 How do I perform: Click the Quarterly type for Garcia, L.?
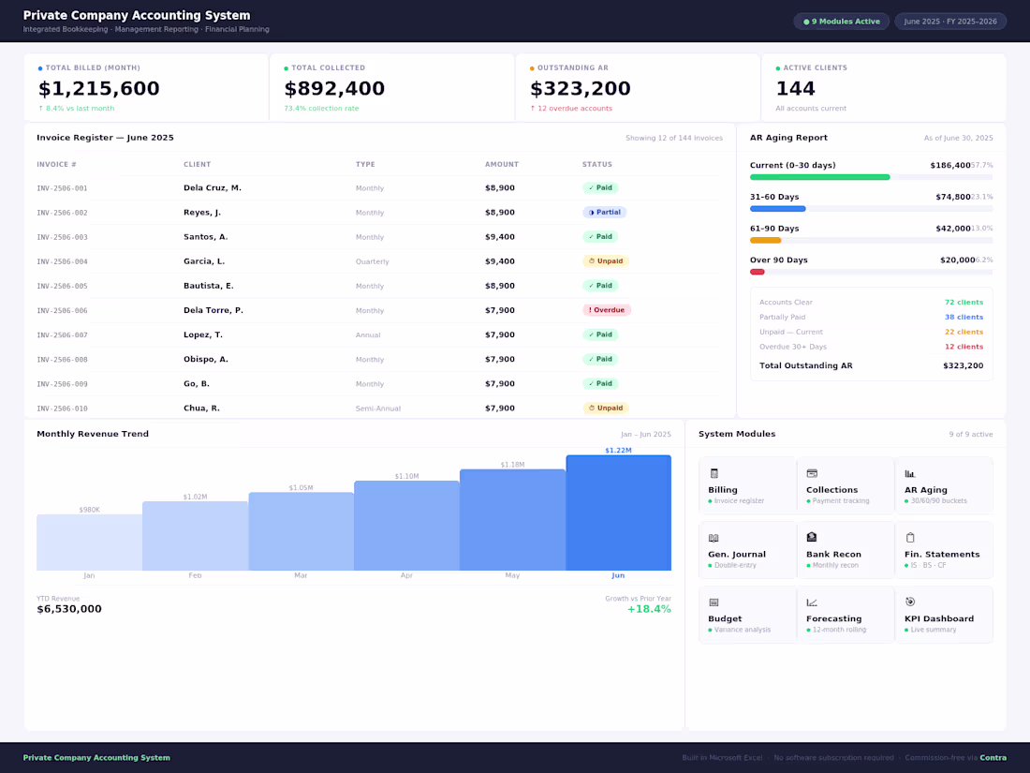tap(373, 261)
